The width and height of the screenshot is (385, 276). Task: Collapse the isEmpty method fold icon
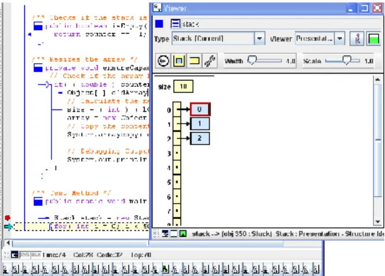click(38, 26)
